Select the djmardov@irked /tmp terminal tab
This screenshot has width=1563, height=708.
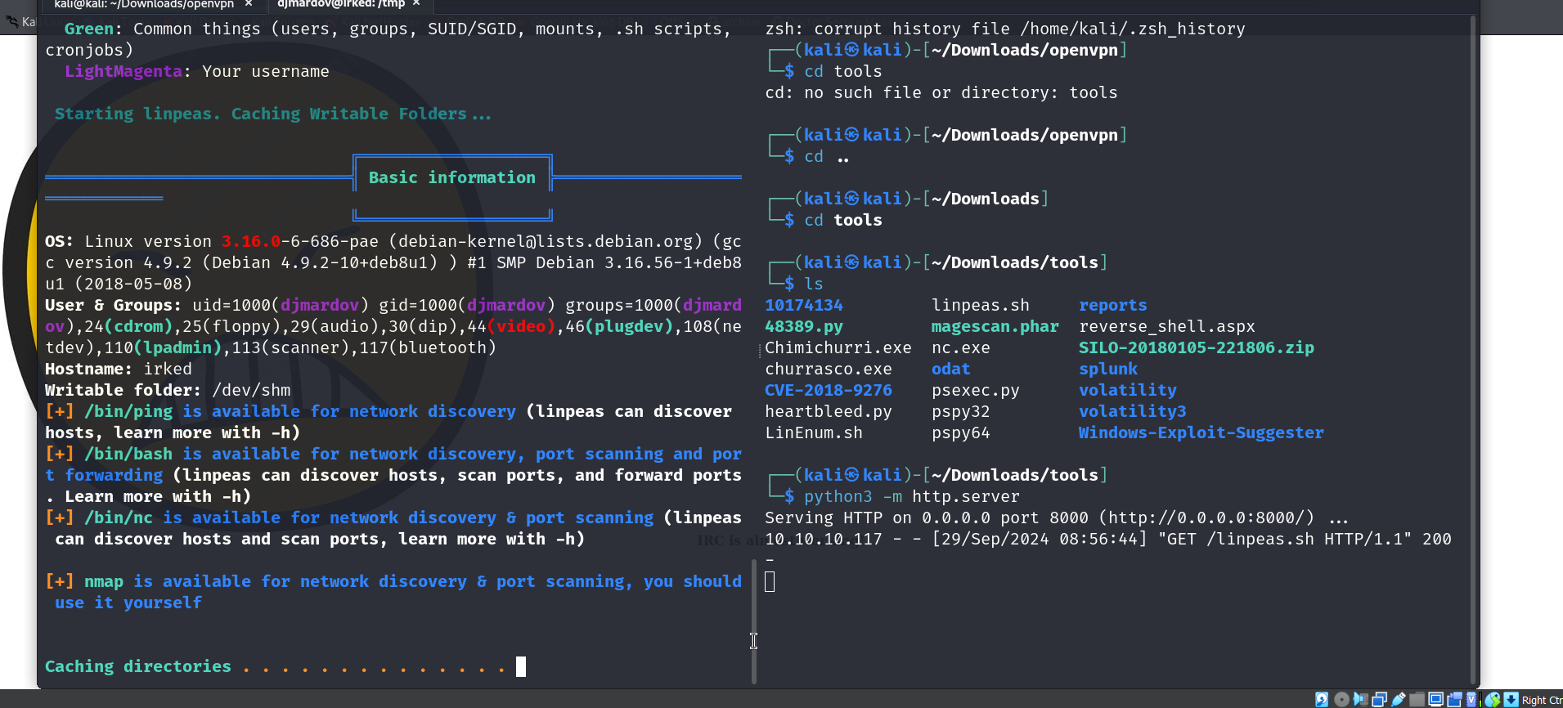click(340, 4)
